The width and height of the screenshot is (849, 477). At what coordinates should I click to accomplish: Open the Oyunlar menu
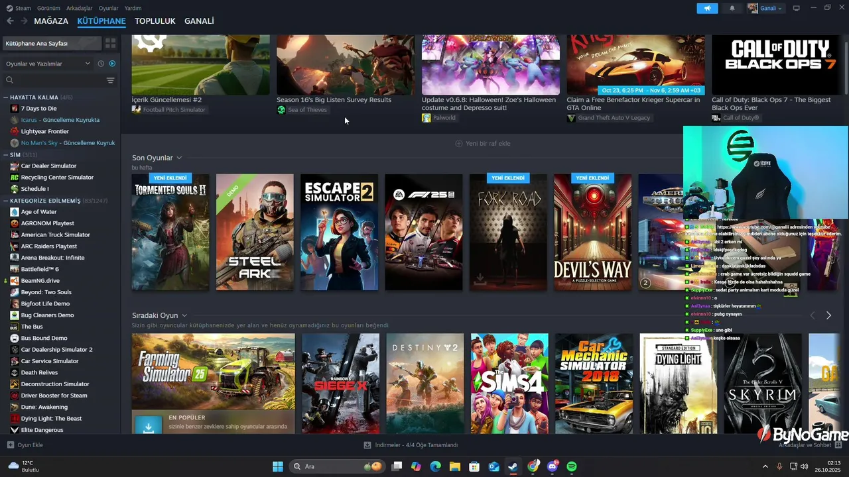(109, 8)
